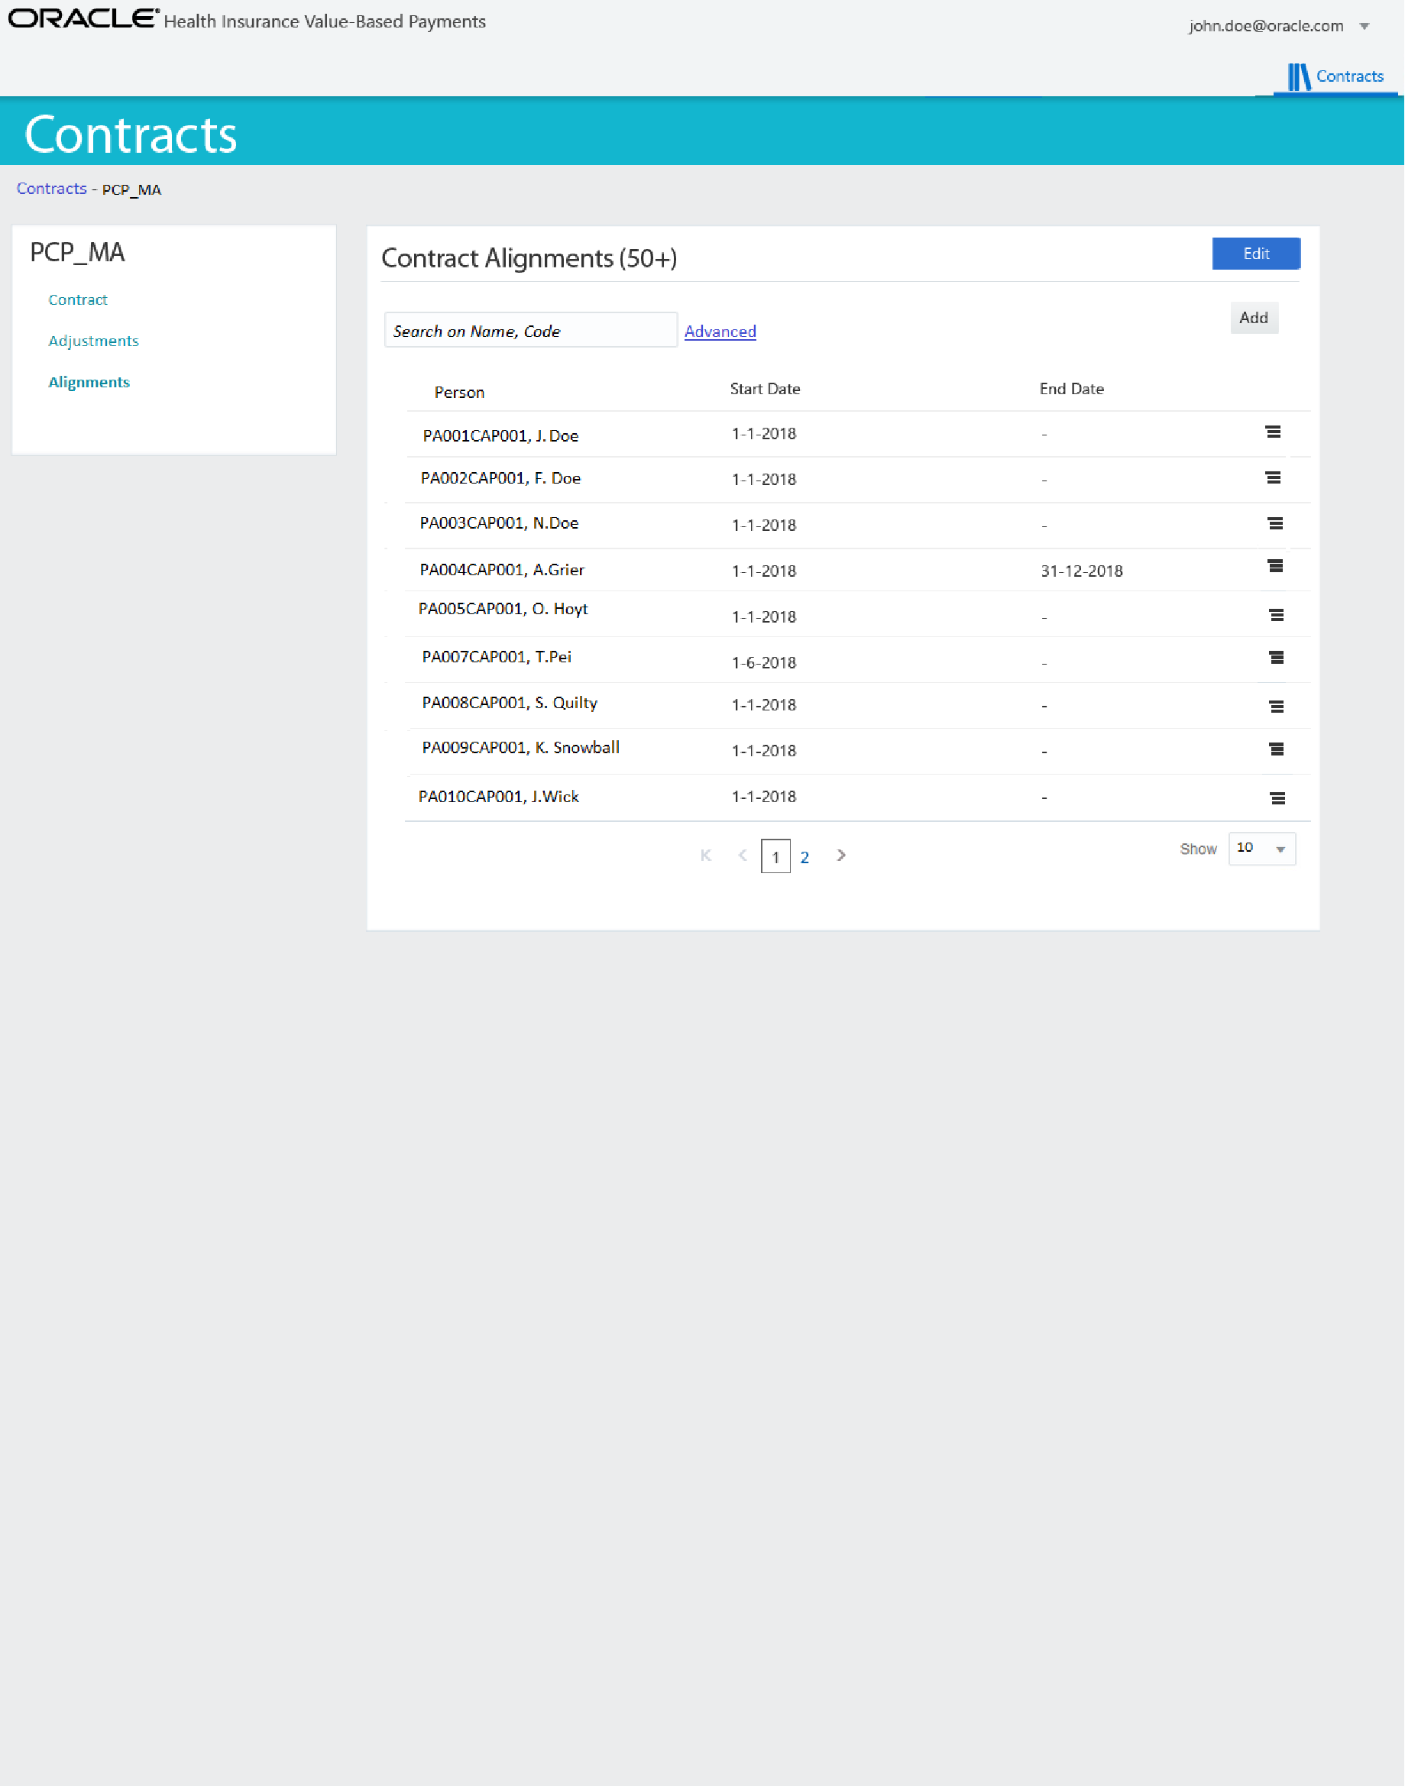Click the Start Date column header
This screenshot has height=1786, width=1405.
point(764,389)
